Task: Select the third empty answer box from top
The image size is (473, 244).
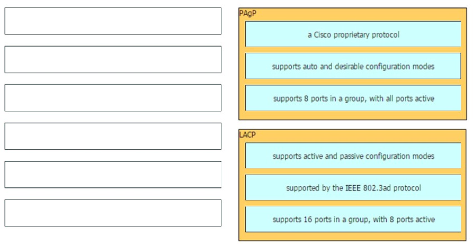Action: pos(113,98)
